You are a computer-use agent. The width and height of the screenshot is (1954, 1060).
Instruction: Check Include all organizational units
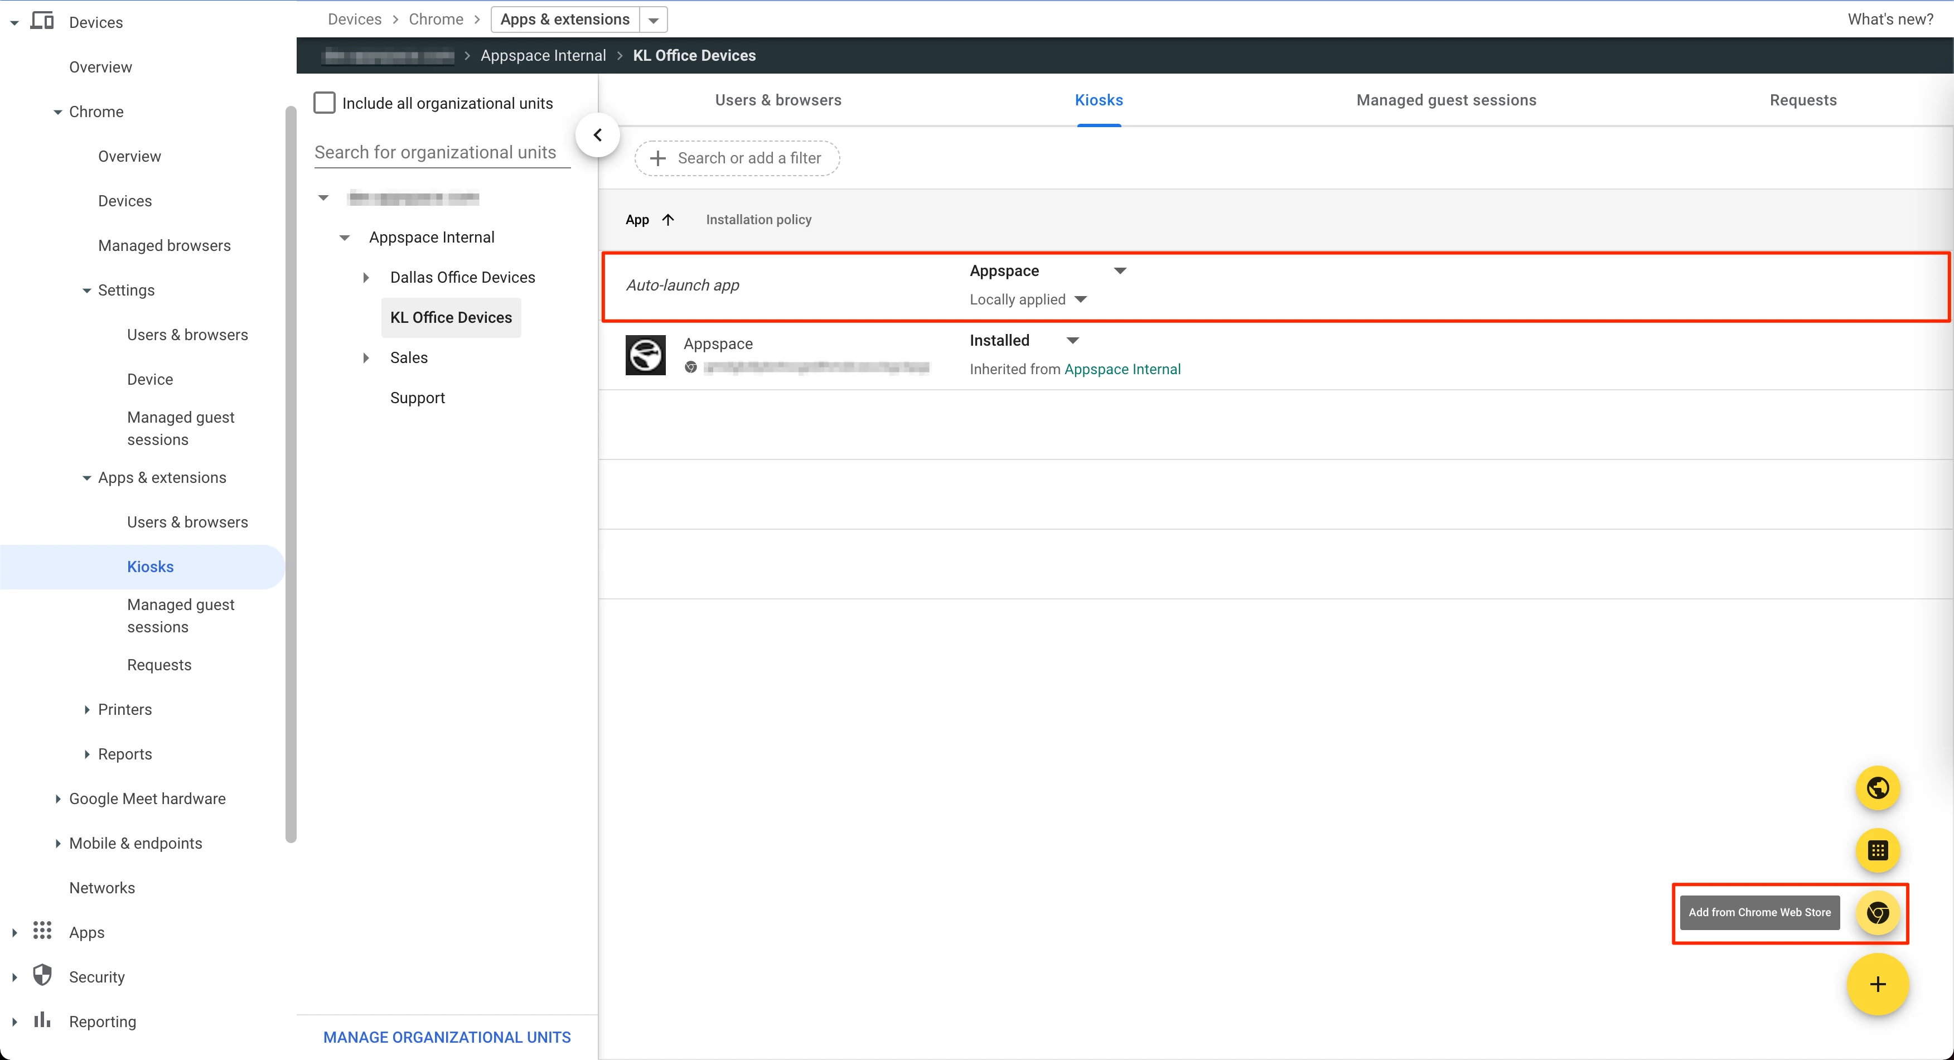click(325, 103)
